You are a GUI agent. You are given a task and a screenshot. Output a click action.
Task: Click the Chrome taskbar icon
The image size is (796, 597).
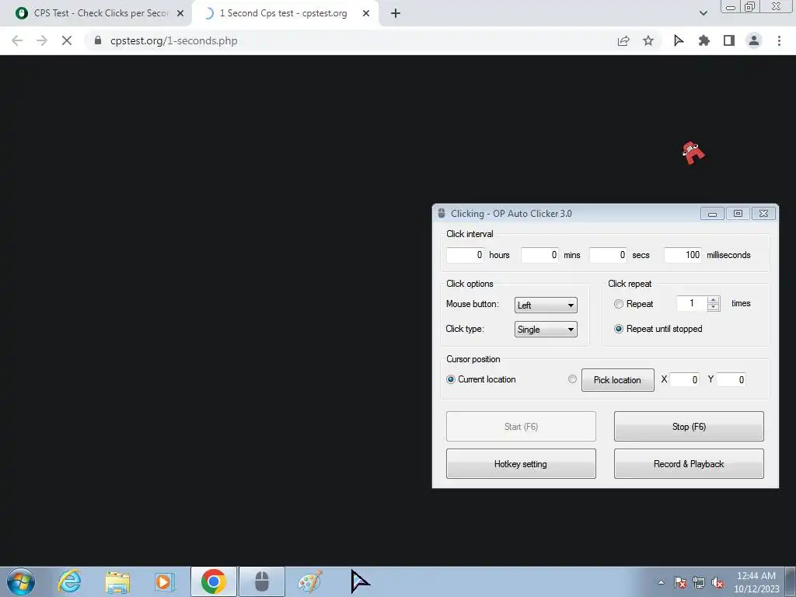tap(213, 581)
